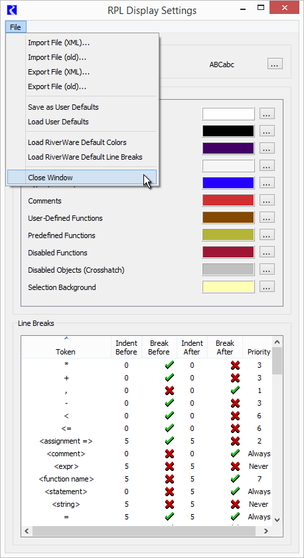Open color picker button for Comments
The image size is (304, 558).
267,200
